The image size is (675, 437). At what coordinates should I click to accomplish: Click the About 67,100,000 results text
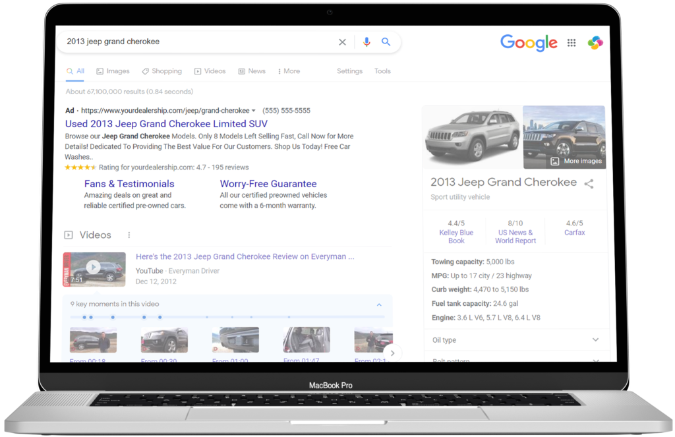[129, 92]
